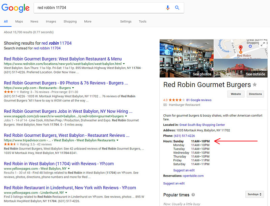Click the Wednesday 11AM–10PM hours row
Viewport: 270px width, 206px height.
191,153
